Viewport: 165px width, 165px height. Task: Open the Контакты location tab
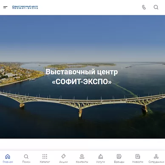click(x=82, y=159)
